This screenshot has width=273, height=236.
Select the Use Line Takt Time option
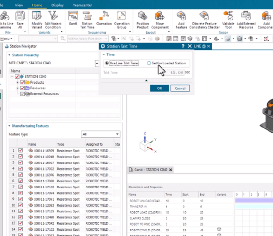pos(107,64)
